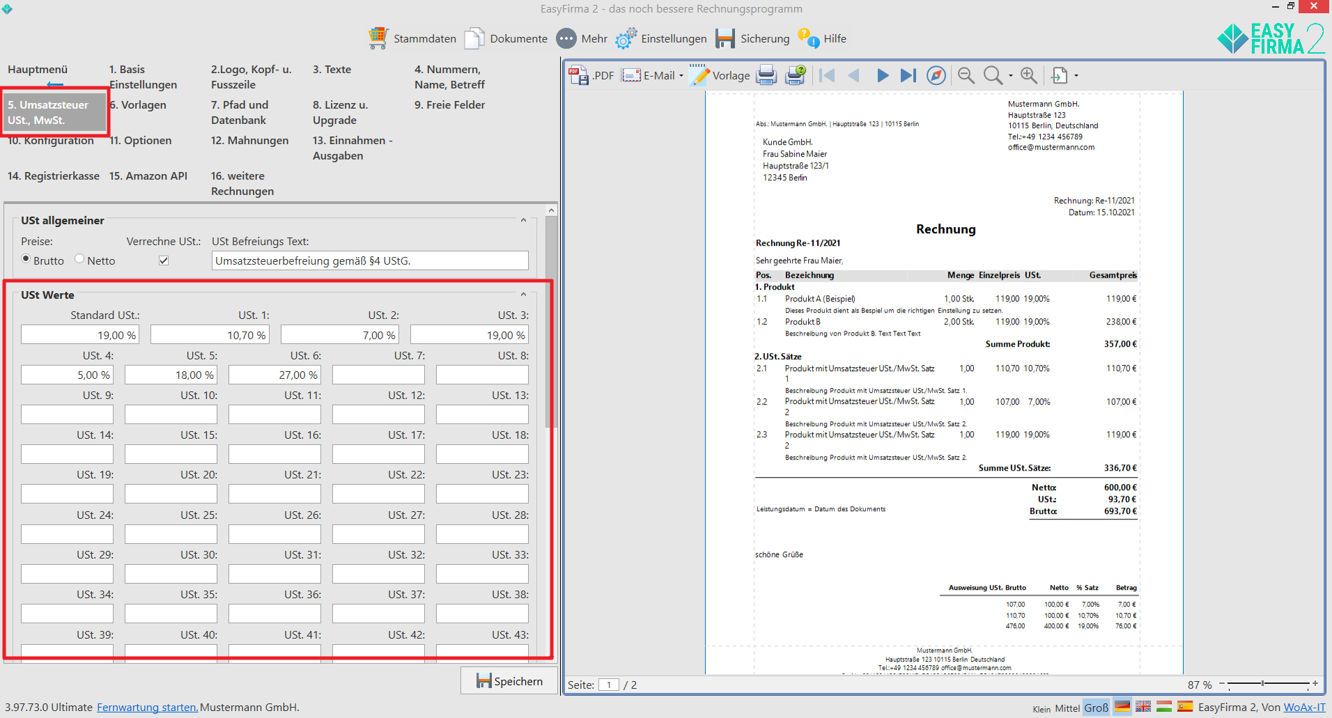Open E-Mail dropdown arrow
The image size is (1332, 718).
pyautogui.click(x=681, y=75)
